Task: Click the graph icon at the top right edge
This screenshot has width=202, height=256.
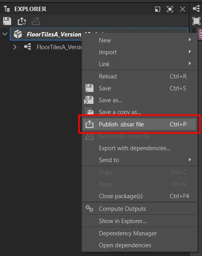Action: coord(196,8)
